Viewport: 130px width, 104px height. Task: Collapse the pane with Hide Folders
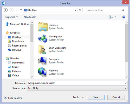click(x=13, y=98)
